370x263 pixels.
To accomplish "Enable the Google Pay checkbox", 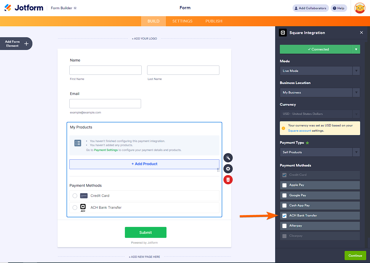I will pyautogui.click(x=284, y=195).
